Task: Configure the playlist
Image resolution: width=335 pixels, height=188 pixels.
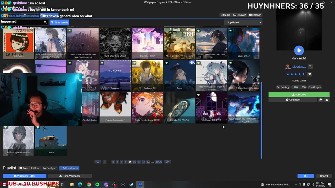Action: click(50, 168)
